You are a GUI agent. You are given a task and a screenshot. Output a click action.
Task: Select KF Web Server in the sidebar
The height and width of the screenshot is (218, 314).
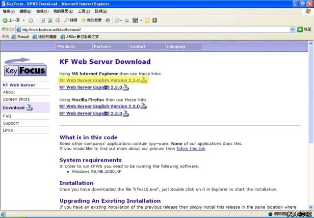(x=19, y=85)
